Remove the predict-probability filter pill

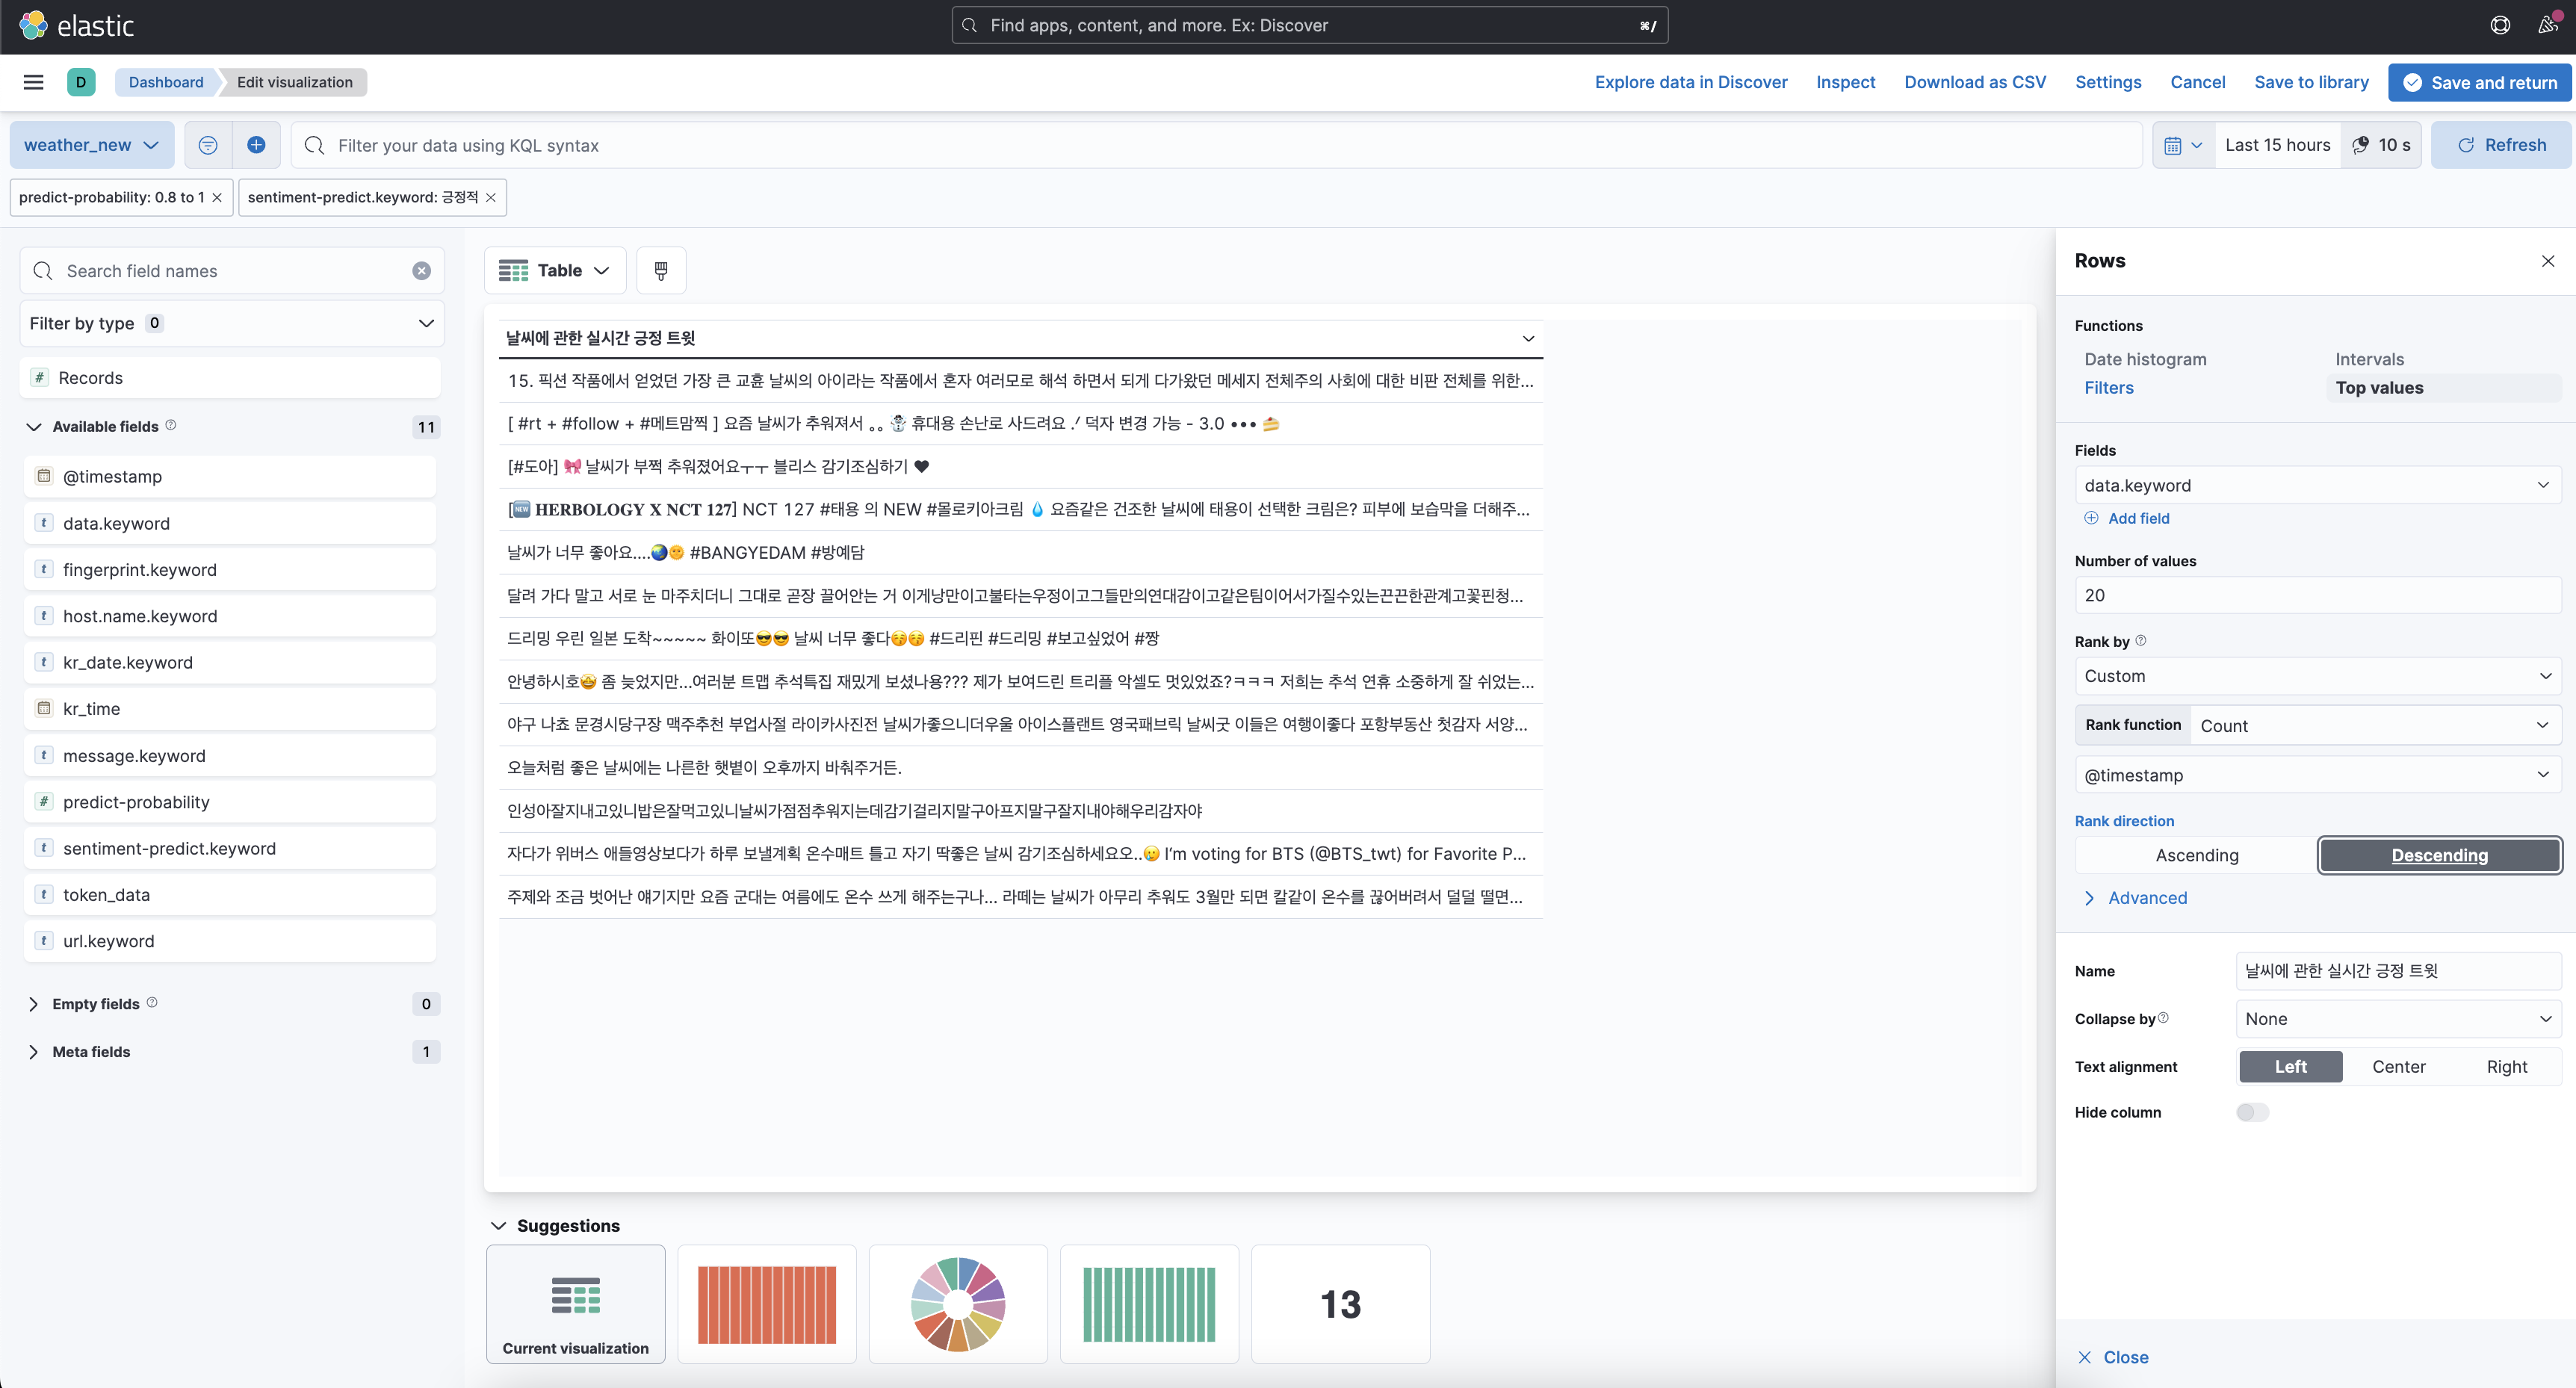point(217,197)
